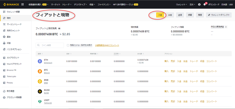Viewport: 235px width, 109px height.
Task: Click the Ethereum coin icon
Action: (x=40, y=61)
